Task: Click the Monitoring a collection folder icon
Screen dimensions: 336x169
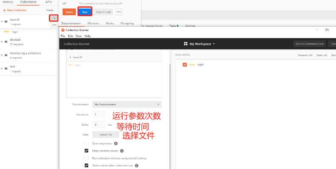Action: (6, 55)
